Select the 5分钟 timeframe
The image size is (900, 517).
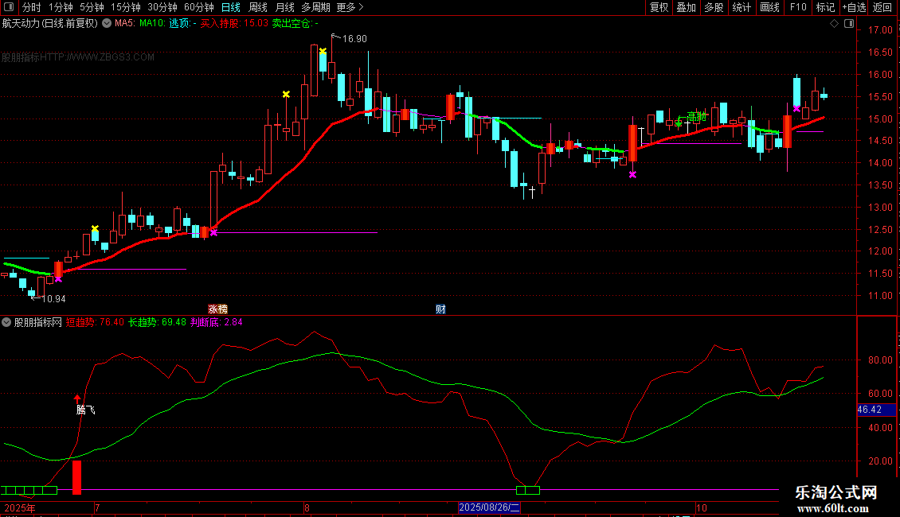[x=92, y=7]
